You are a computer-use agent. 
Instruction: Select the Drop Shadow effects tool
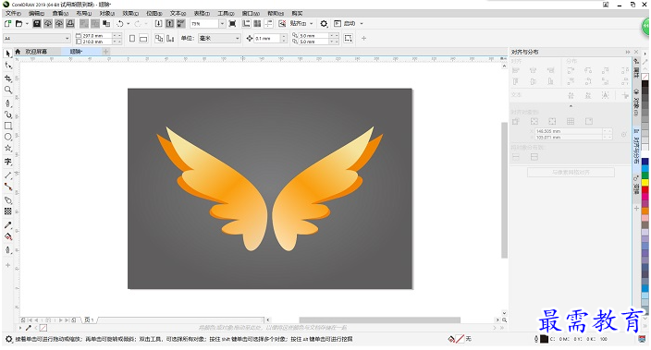click(x=8, y=200)
